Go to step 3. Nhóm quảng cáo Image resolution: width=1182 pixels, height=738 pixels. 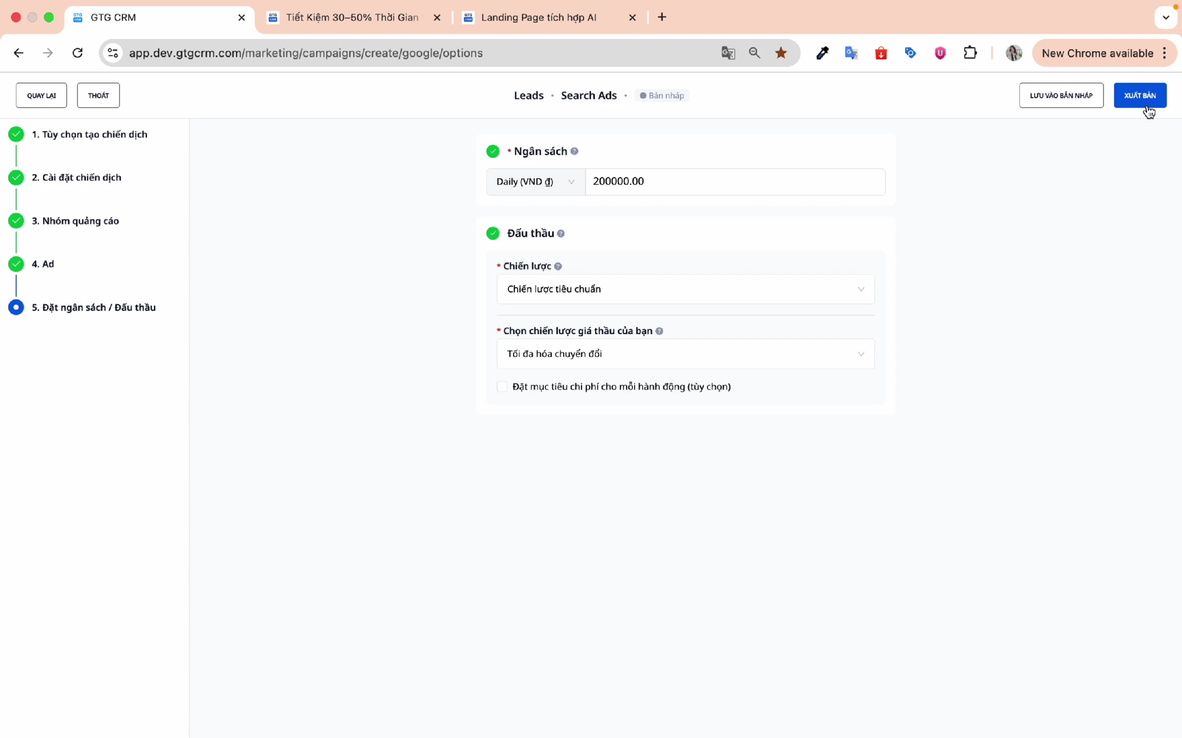[x=75, y=221]
